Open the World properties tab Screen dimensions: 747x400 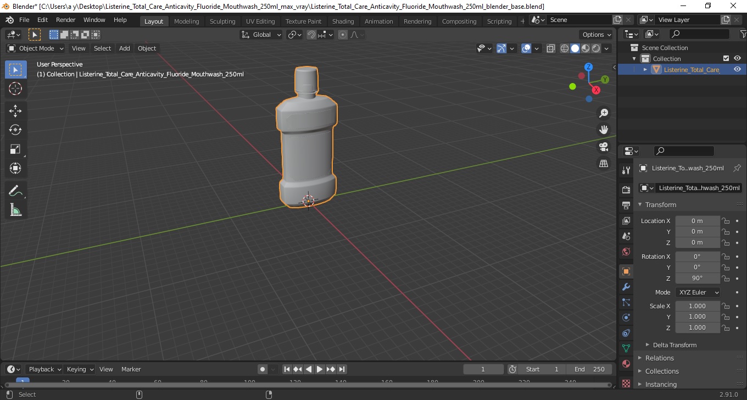626,252
